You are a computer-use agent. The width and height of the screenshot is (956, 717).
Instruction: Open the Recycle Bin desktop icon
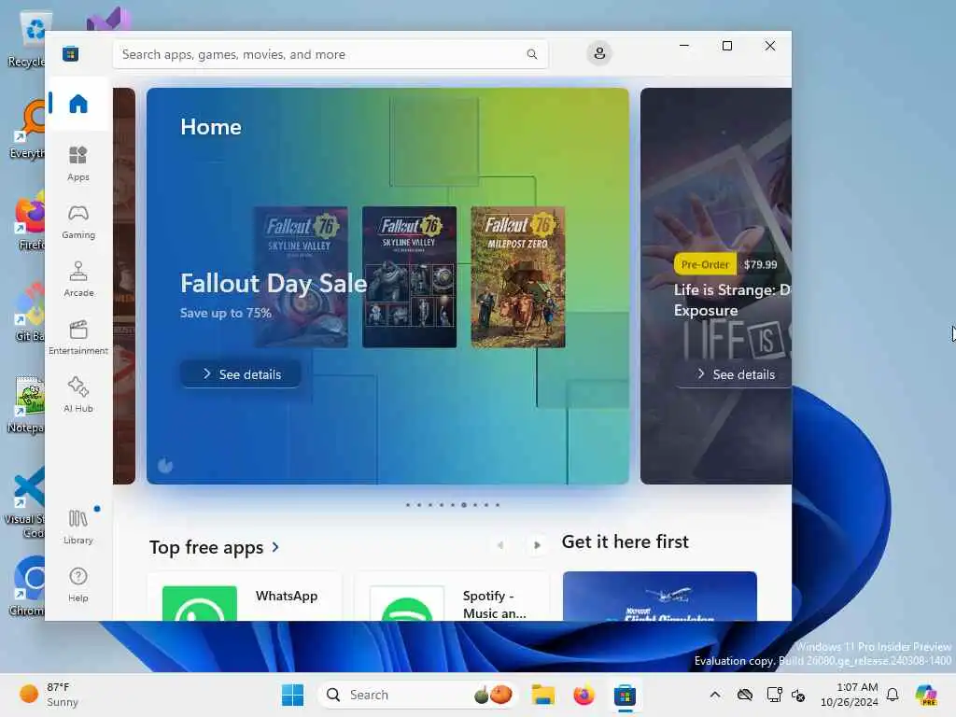click(28, 39)
